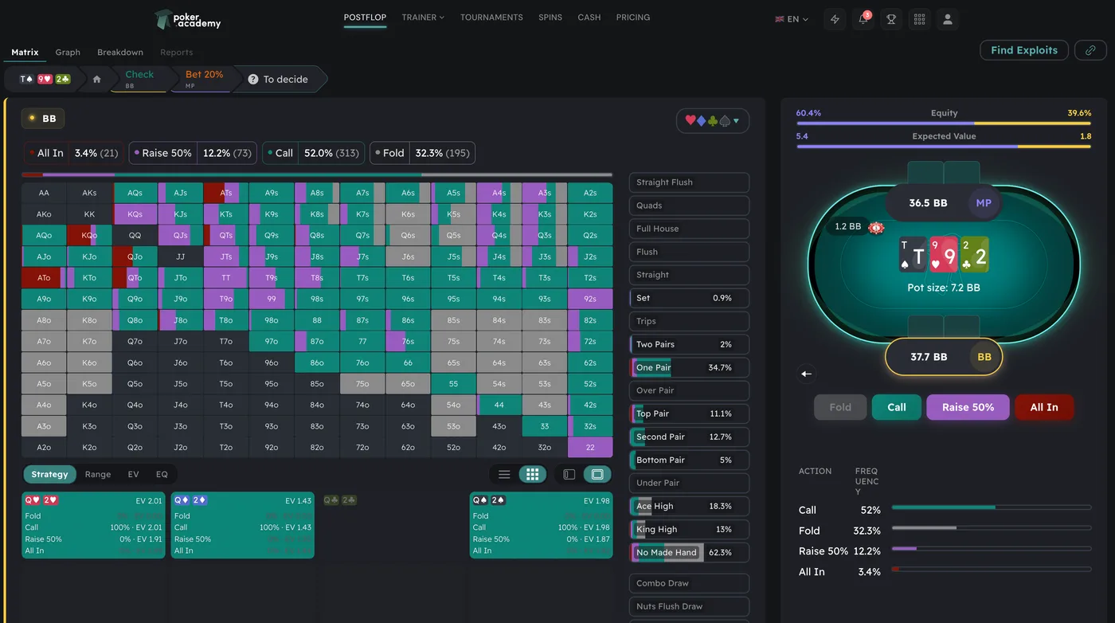This screenshot has height=623, width=1115.
Task: Switch matrix to list view
Action: 504,475
